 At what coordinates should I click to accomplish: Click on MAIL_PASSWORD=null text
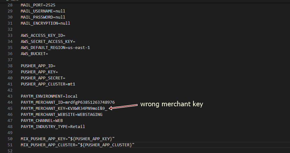[x=43, y=17]
